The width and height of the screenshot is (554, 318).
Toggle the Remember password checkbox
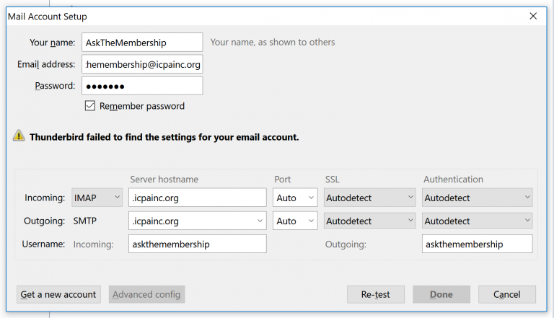[x=90, y=106]
